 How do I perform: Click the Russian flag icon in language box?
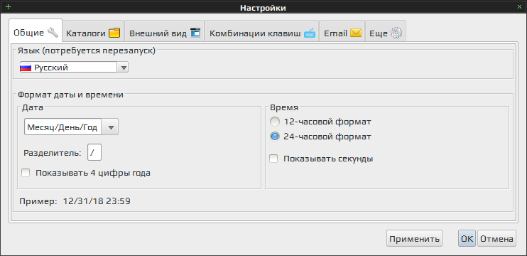click(x=26, y=68)
